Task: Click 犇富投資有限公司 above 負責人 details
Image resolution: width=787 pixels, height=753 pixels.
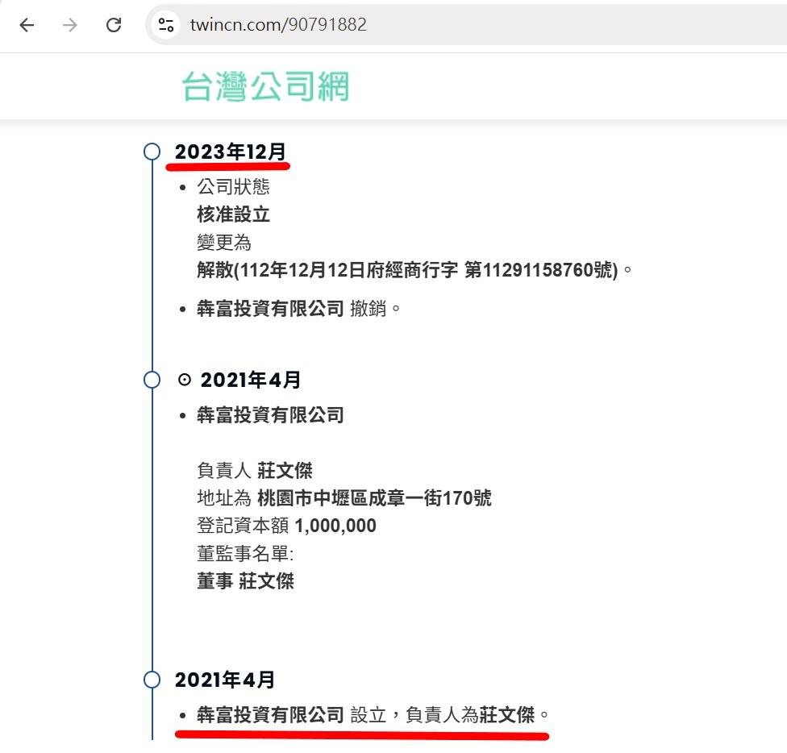Action: tap(270, 415)
